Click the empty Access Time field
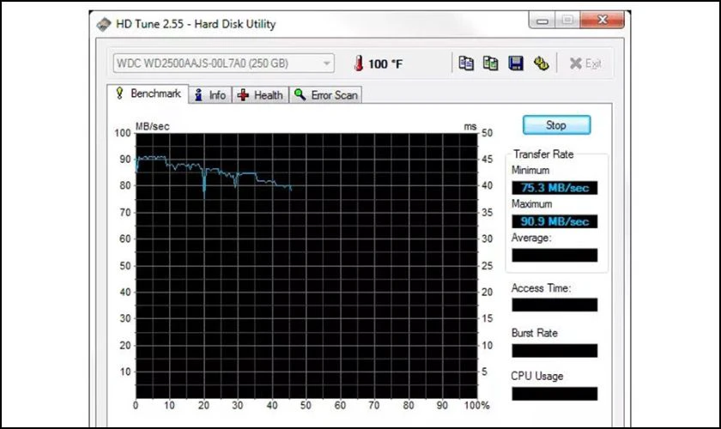Screen dimensions: 721x429 tap(554, 305)
